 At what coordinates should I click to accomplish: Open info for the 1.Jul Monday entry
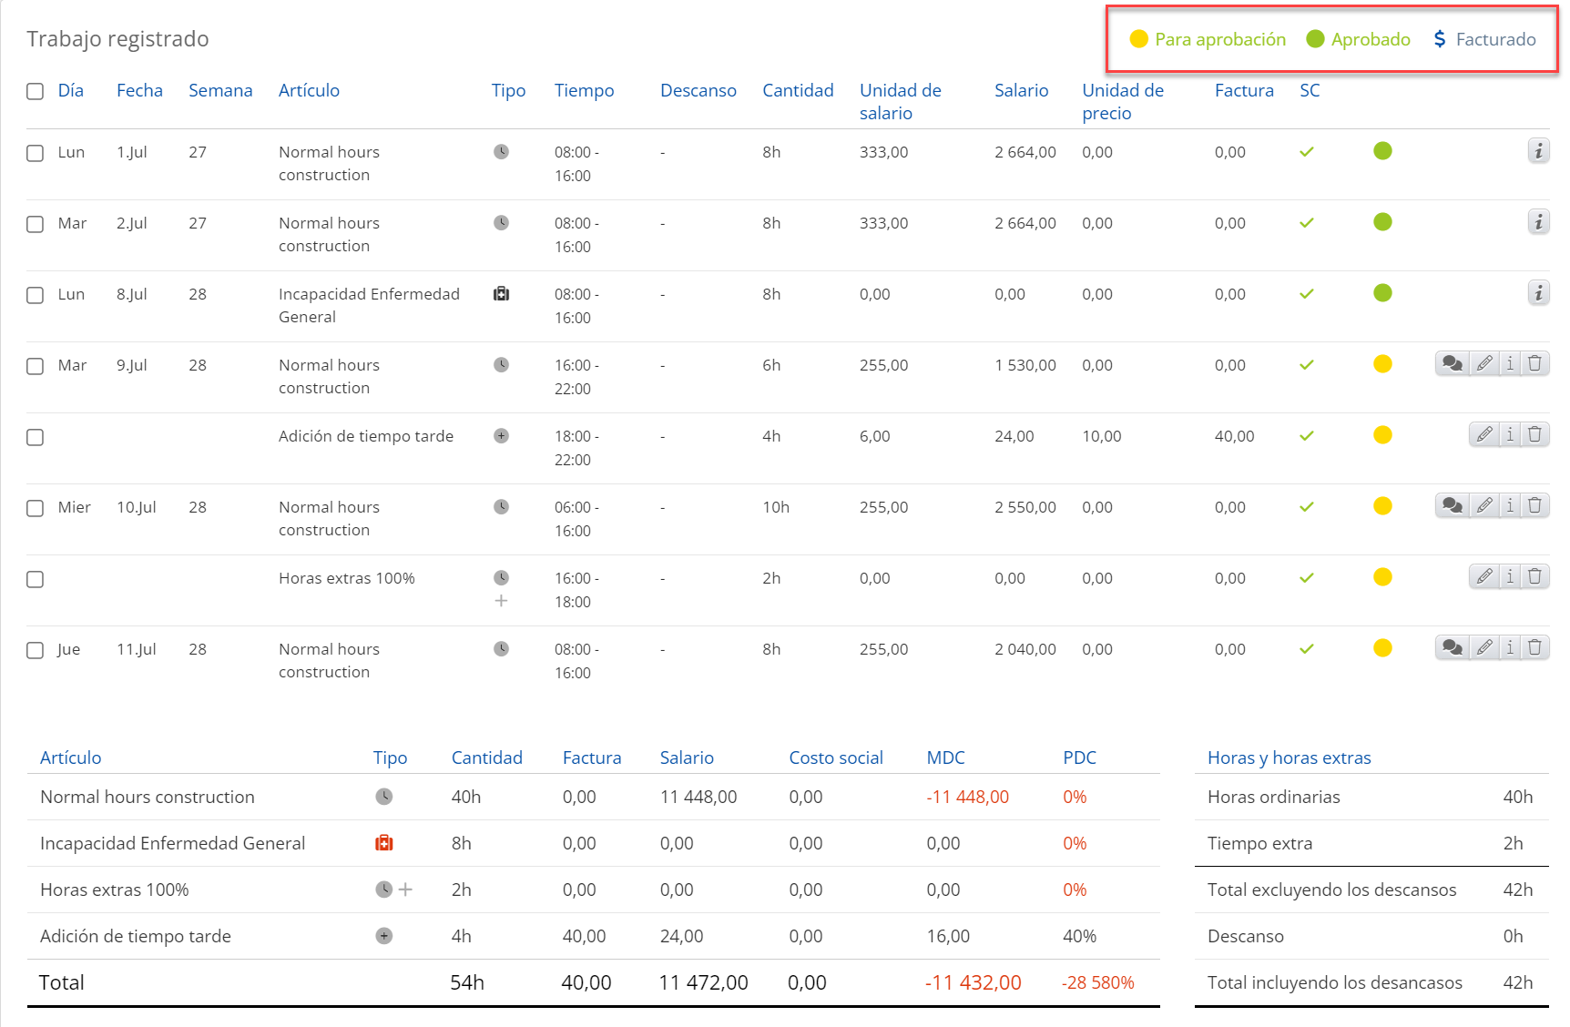1538,151
